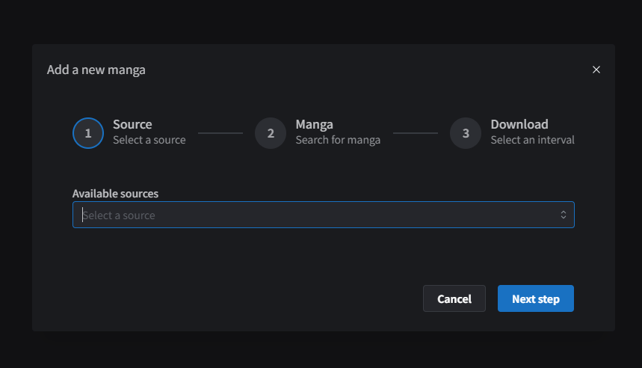Switch to the Manga step title
This screenshot has height=368, width=642.
(x=314, y=124)
